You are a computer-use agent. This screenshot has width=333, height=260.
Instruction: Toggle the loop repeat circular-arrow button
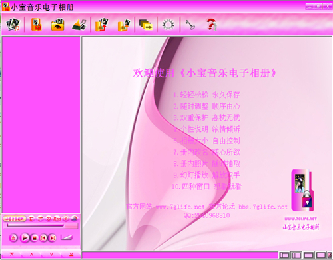point(49,219)
